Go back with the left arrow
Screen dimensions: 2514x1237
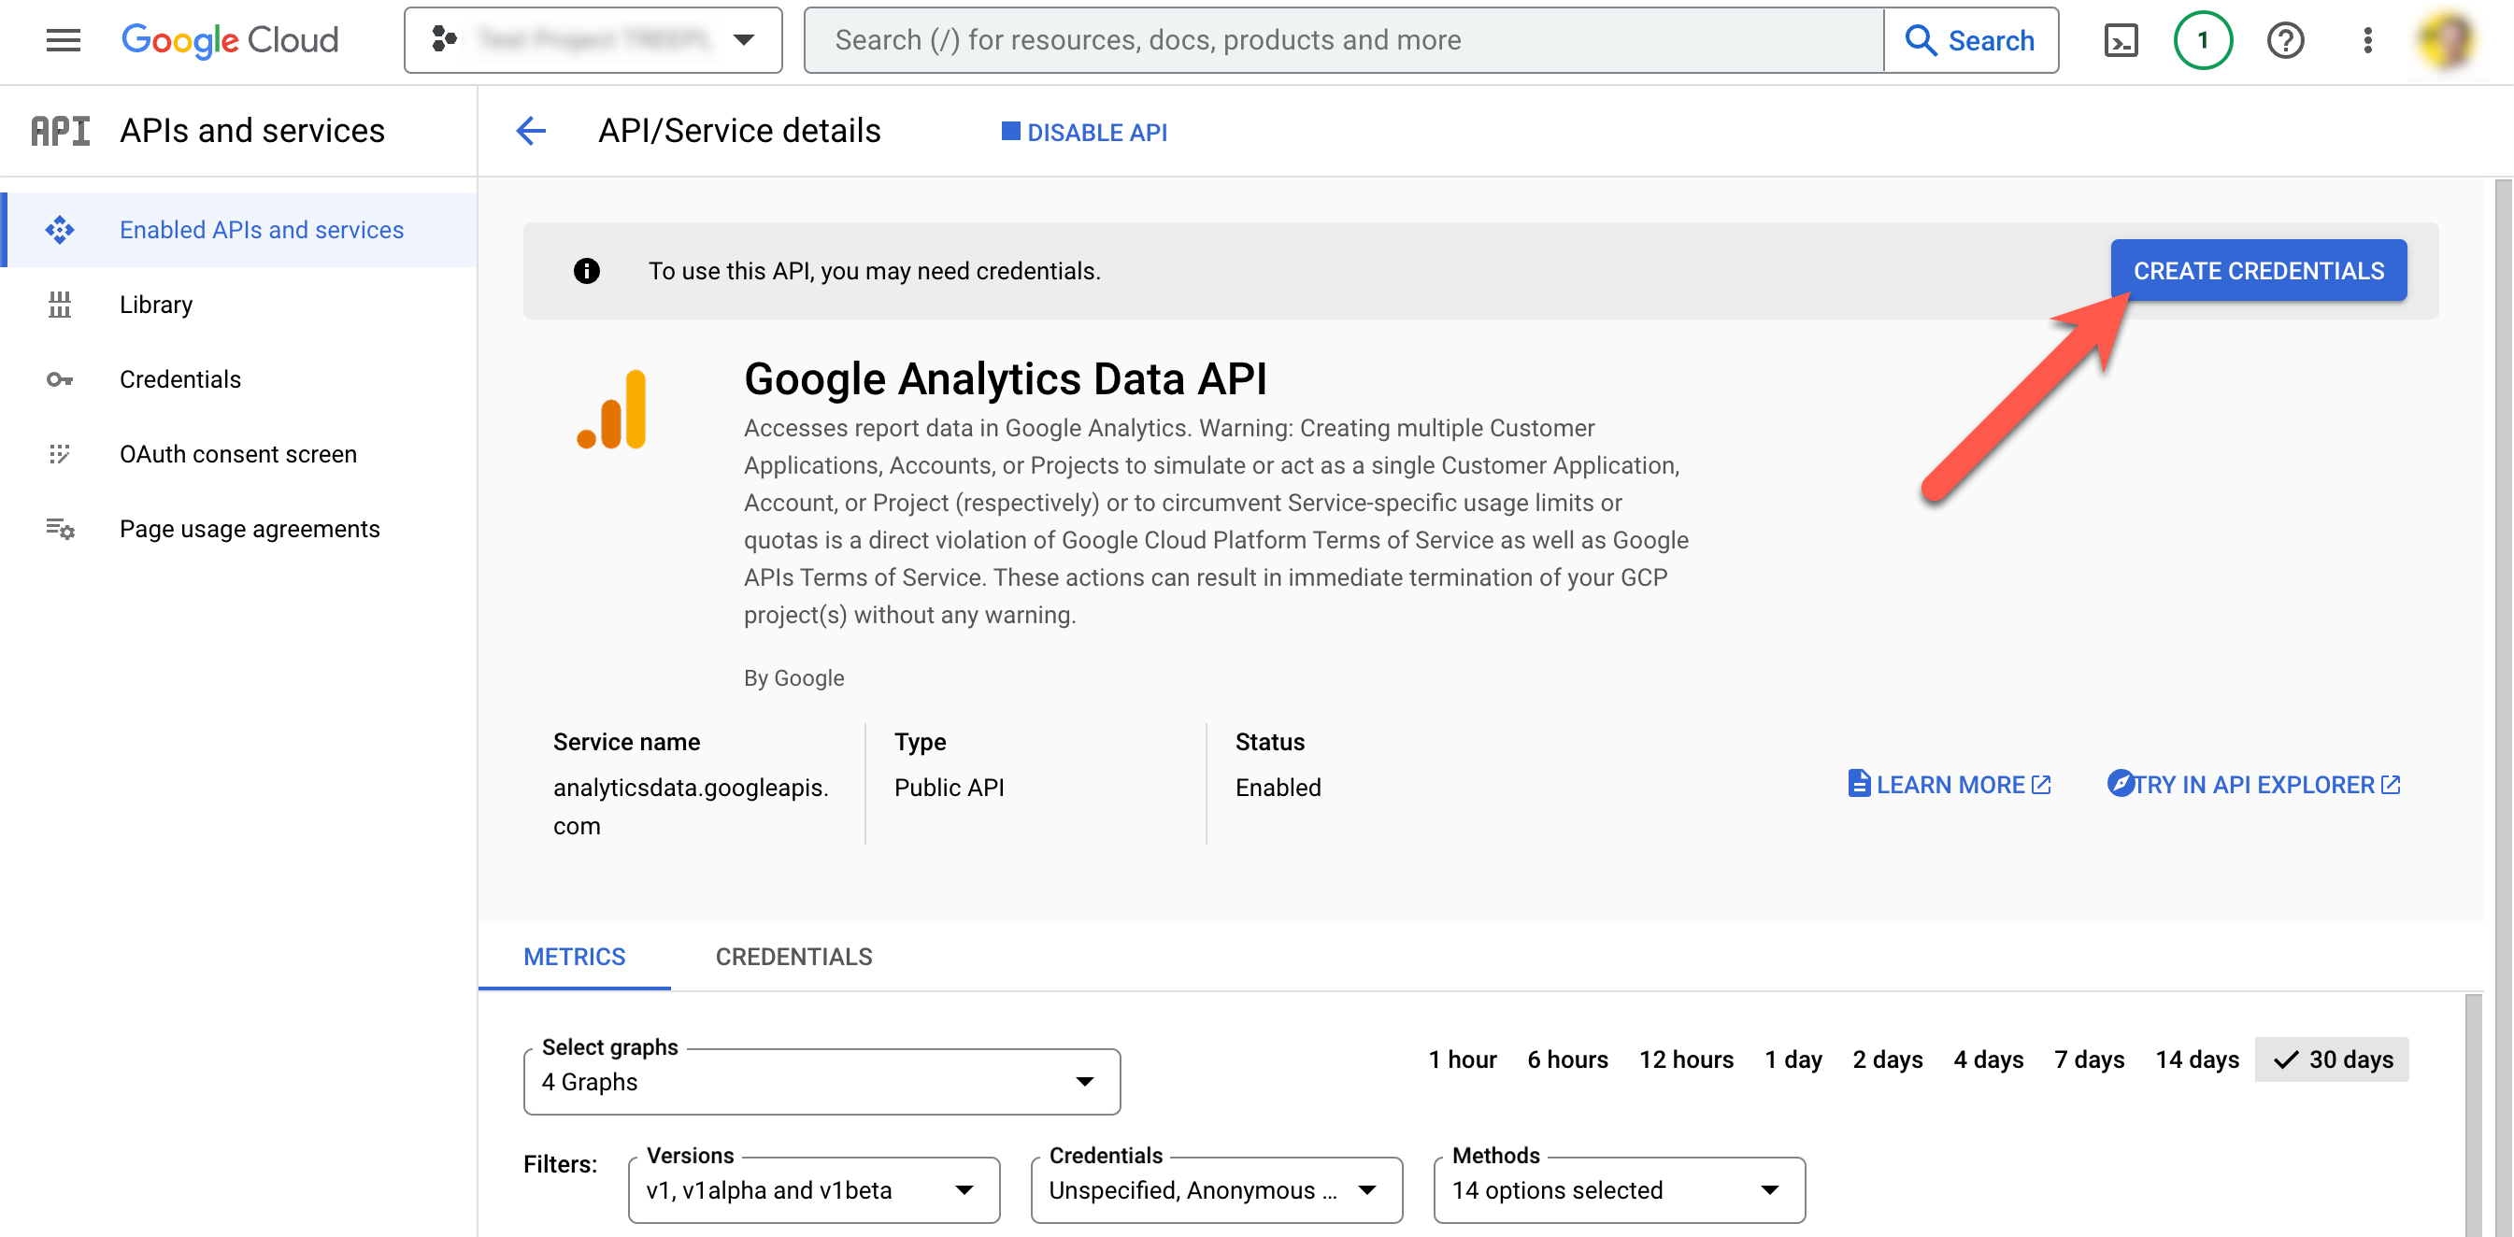531,131
